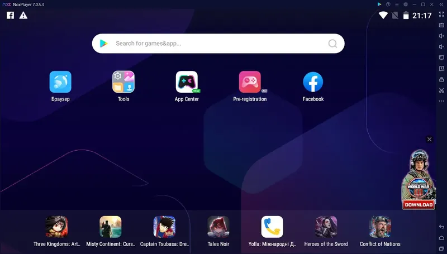Toggle fullscreen mode in sidebar
The width and height of the screenshot is (447, 254).
point(441,15)
